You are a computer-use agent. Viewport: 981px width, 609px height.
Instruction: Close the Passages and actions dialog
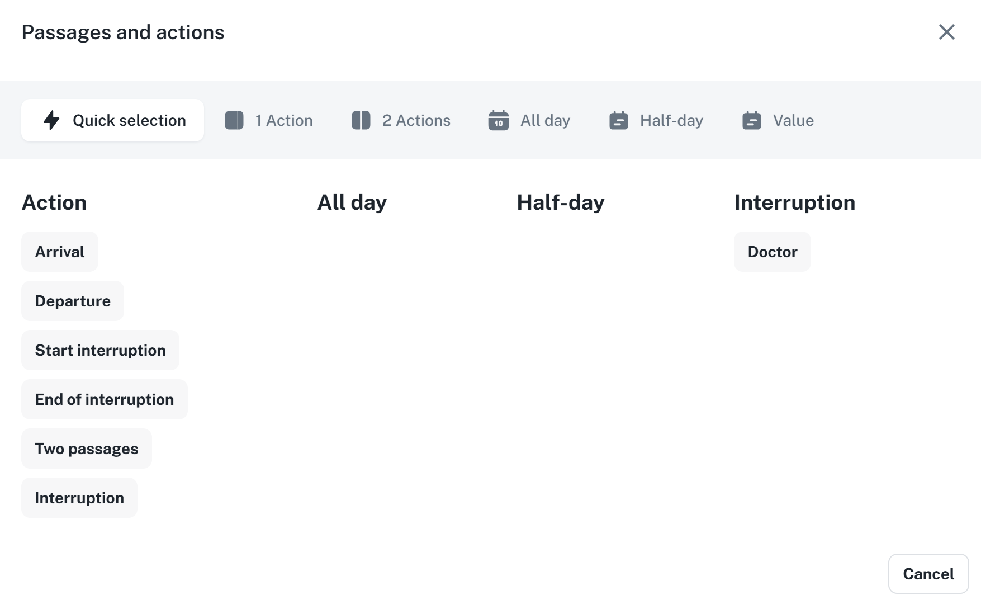point(946,32)
